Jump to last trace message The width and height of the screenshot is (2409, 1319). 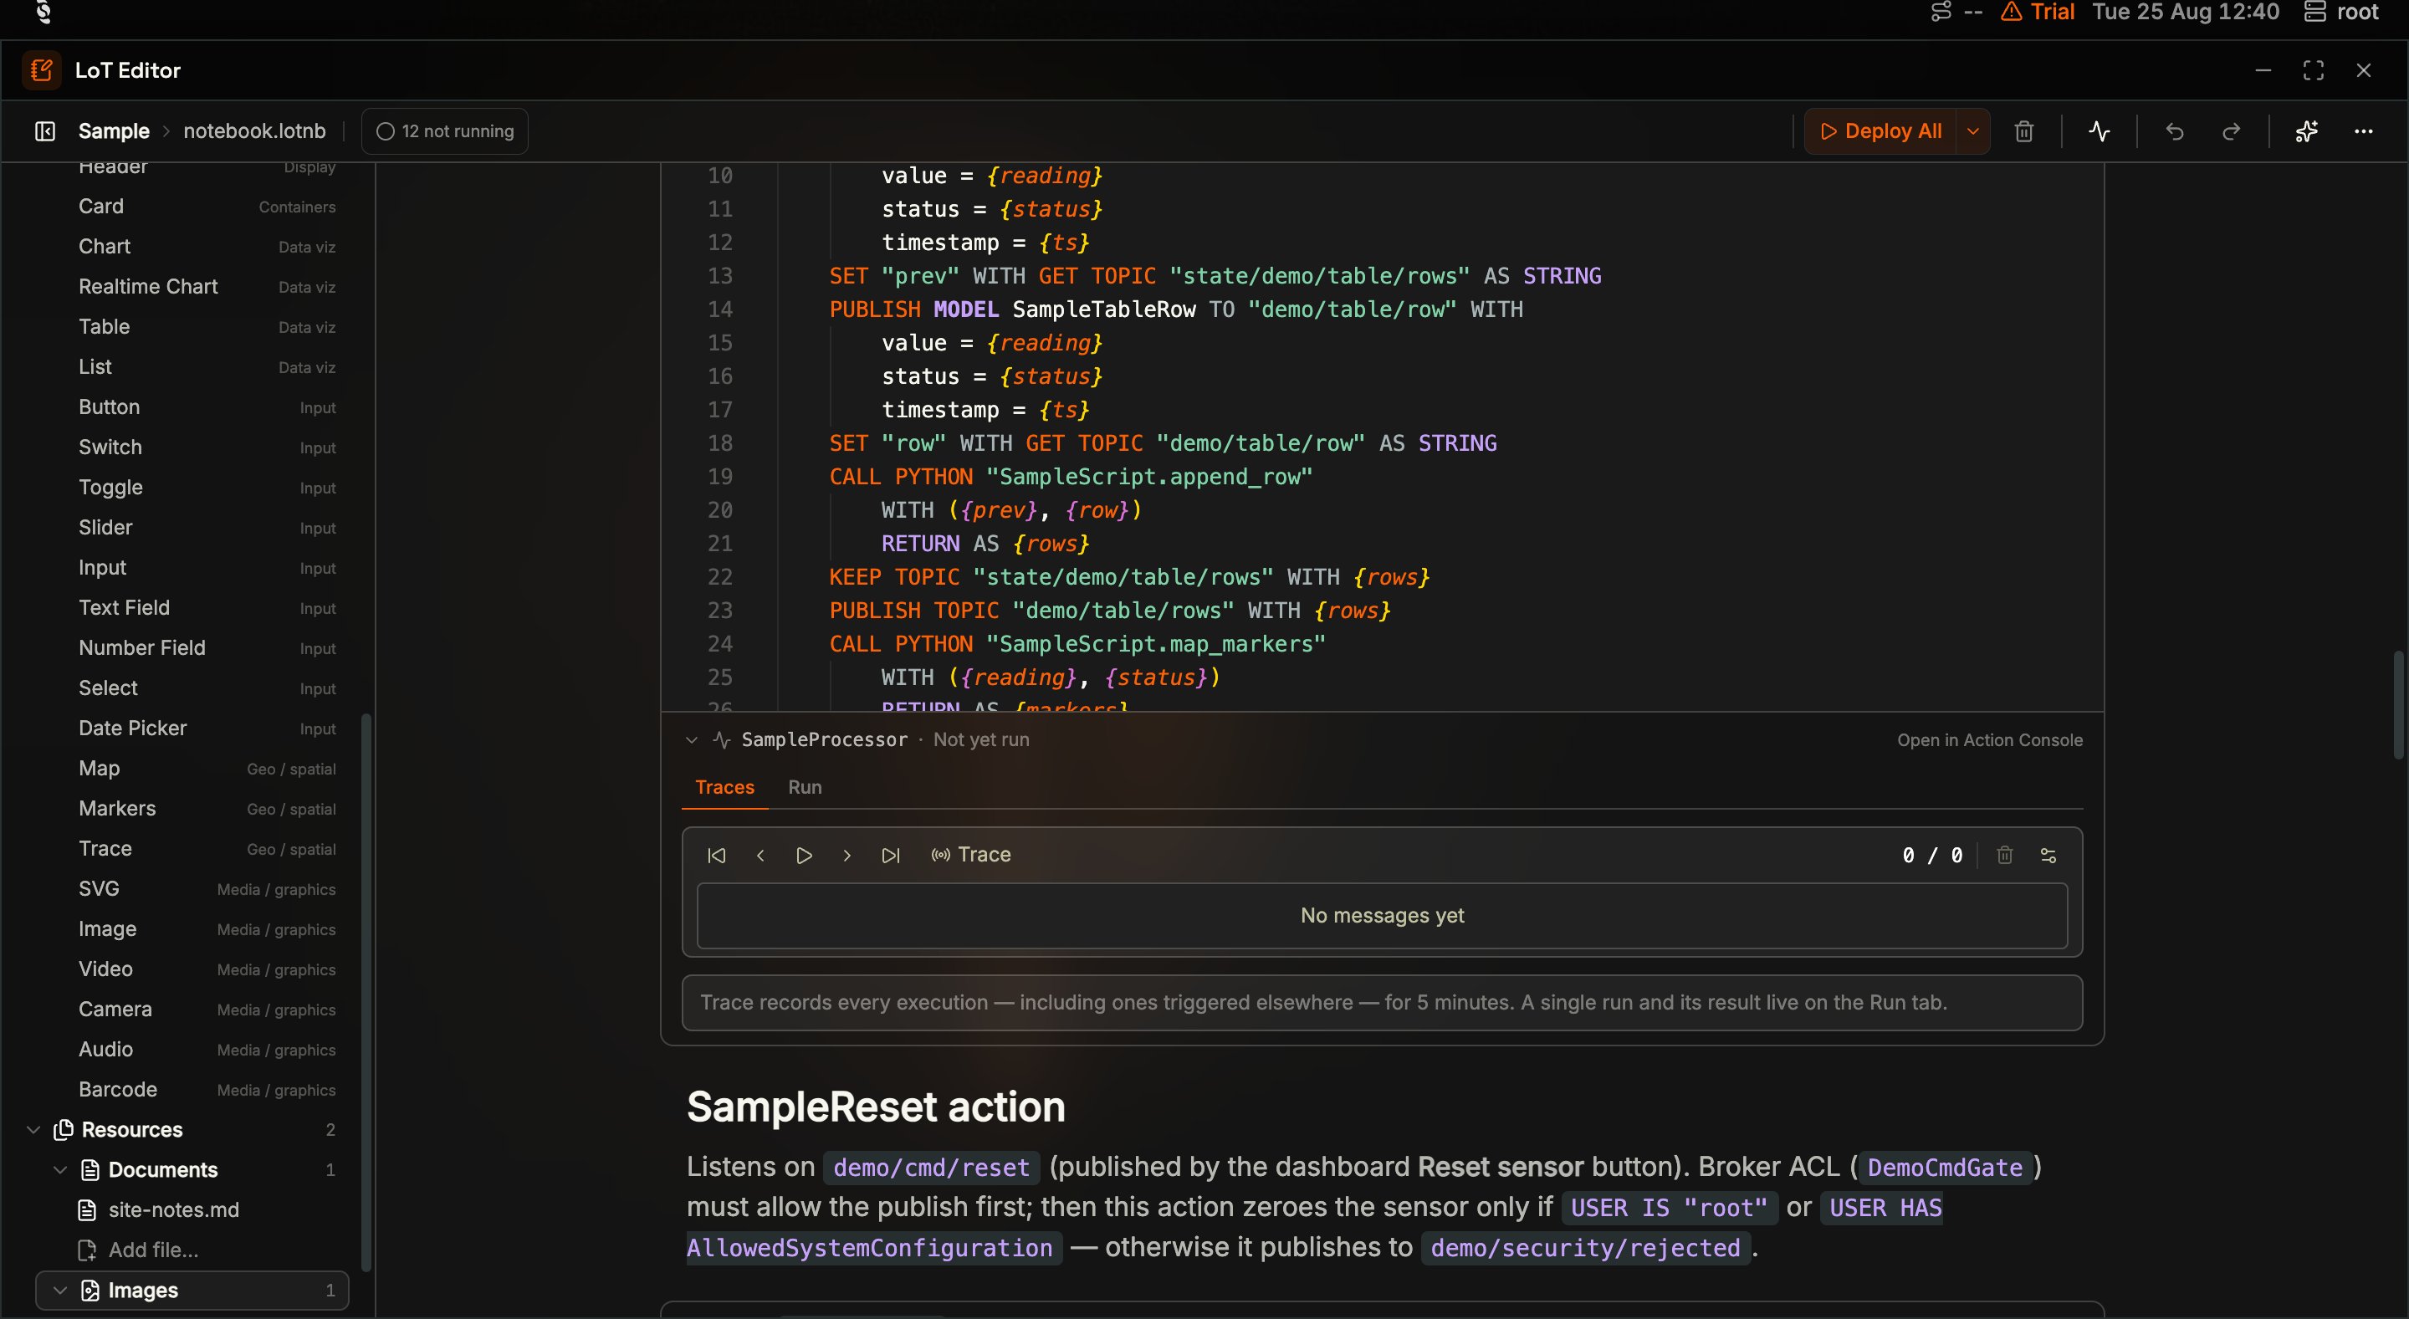pos(890,856)
